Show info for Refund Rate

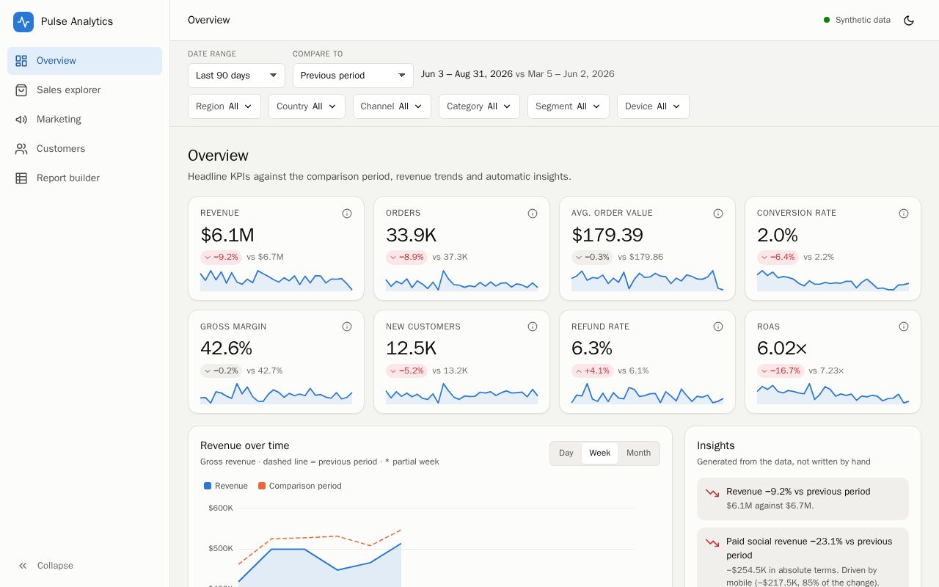718,327
